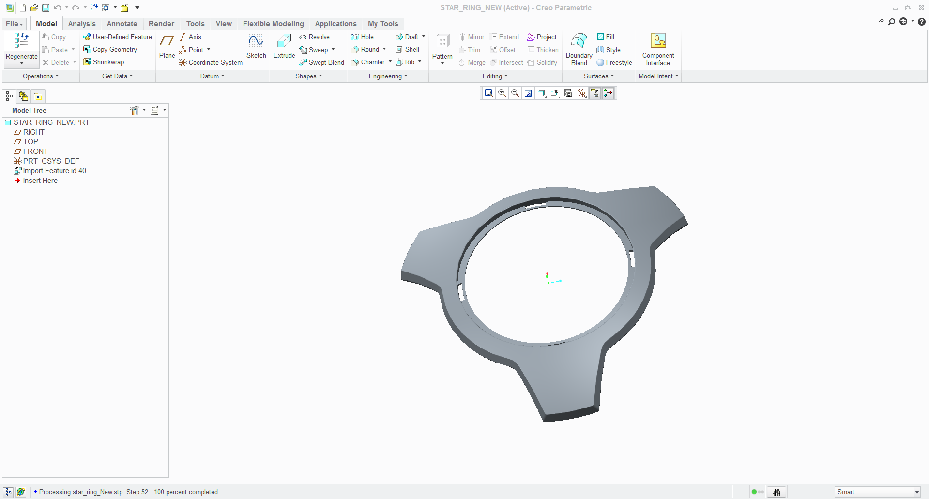929x499 pixels.
Task: Expand the Editing group dropdown
Action: coord(495,76)
